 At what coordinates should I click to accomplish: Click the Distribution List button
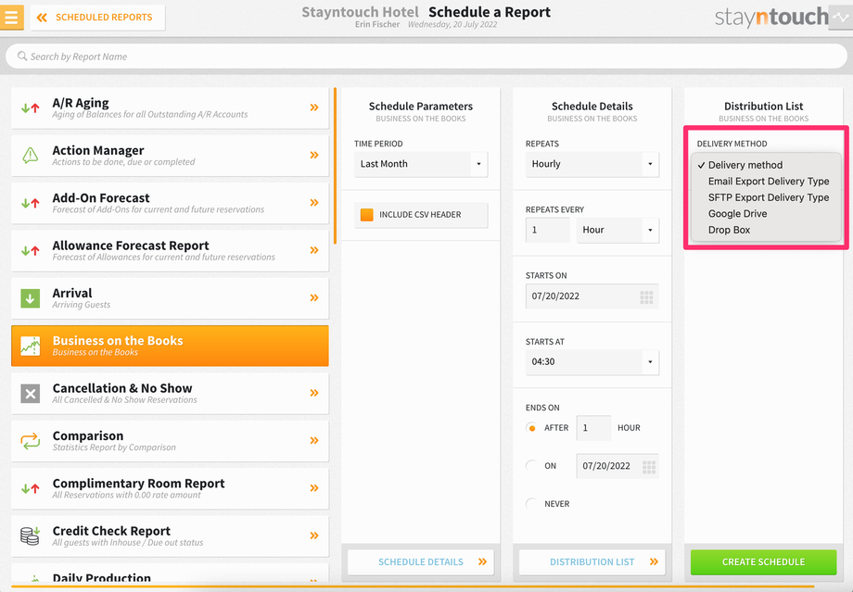click(592, 562)
